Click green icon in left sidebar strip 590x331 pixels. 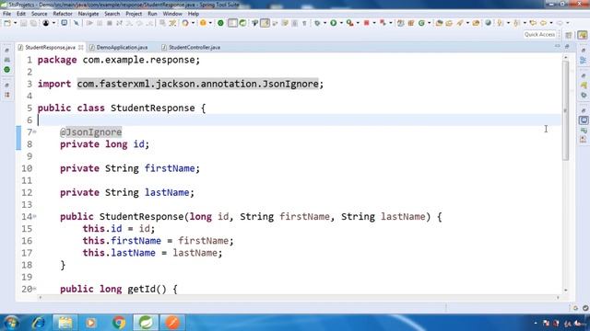6,70
